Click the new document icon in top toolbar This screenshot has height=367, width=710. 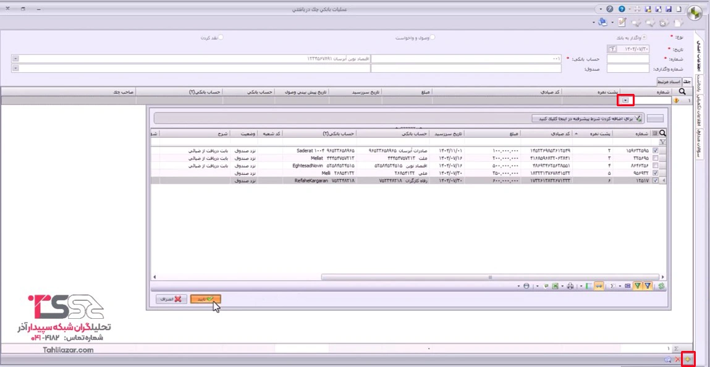(x=678, y=9)
